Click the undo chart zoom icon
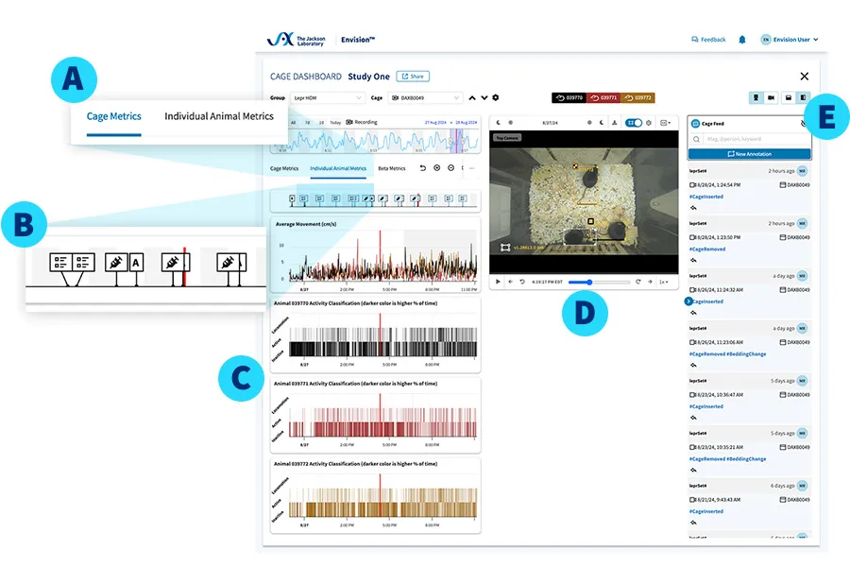The height and width of the screenshot is (567, 850). point(422,168)
